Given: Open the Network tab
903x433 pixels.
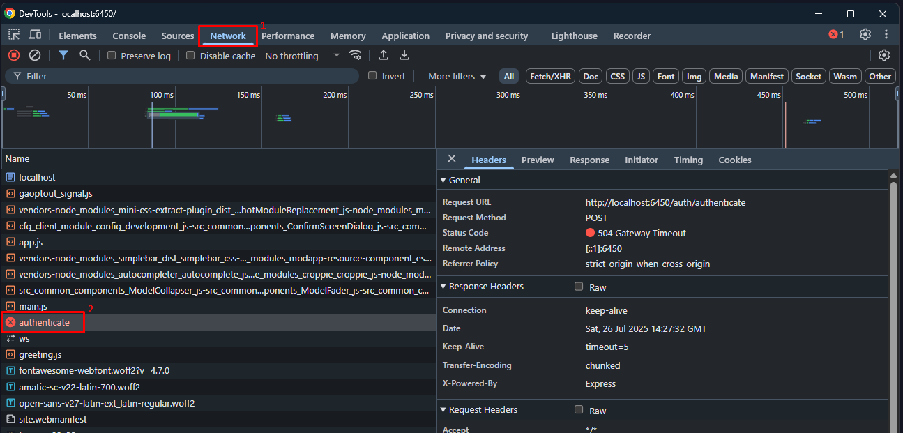Looking at the screenshot, I should point(228,36).
